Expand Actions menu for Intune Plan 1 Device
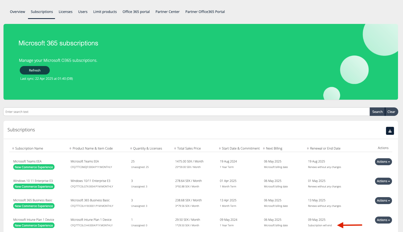This screenshot has height=232, width=403. click(x=383, y=220)
